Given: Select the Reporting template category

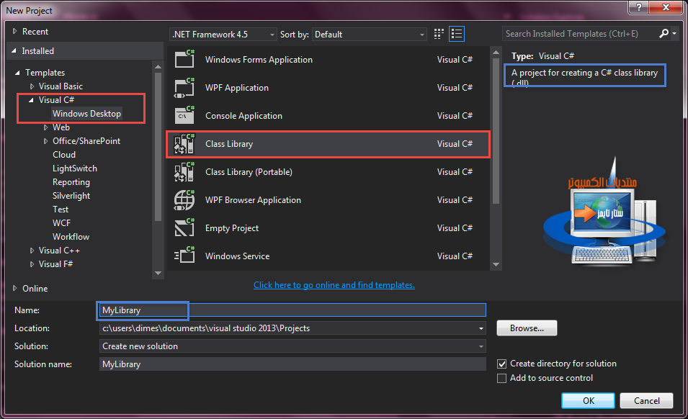Looking at the screenshot, I should [x=71, y=182].
